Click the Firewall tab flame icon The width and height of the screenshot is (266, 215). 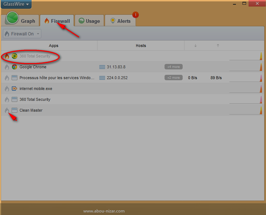pyautogui.click(x=47, y=21)
